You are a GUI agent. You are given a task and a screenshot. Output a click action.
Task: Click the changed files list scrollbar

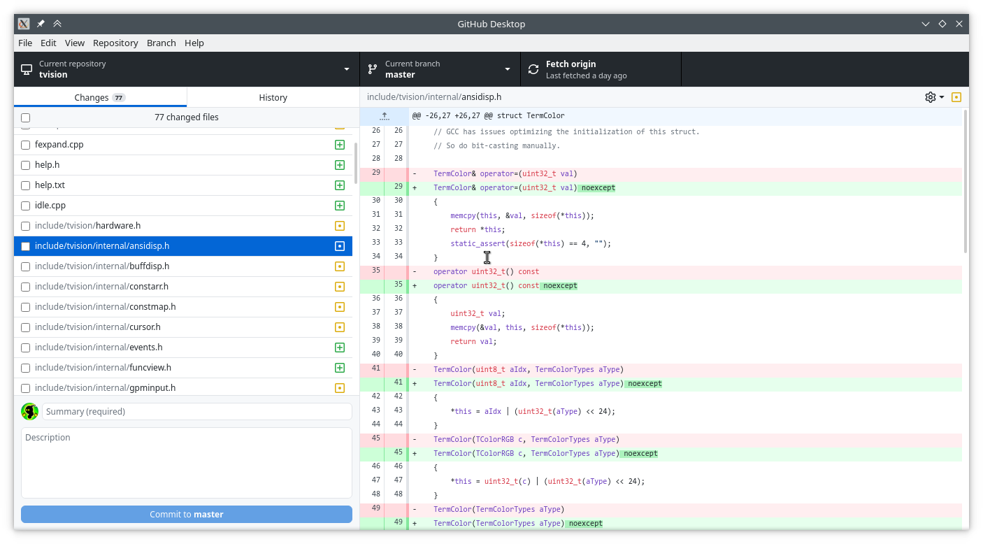pyautogui.click(x=355, y=163)
